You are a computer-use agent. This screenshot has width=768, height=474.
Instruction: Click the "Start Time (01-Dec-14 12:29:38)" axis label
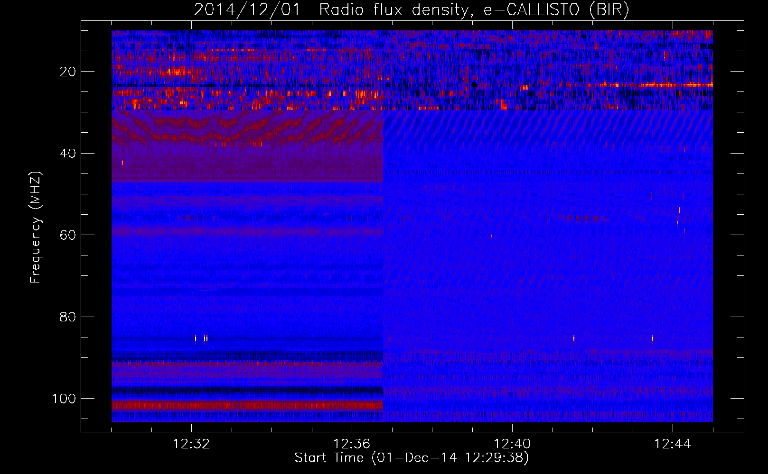click(x=412, y=458)
